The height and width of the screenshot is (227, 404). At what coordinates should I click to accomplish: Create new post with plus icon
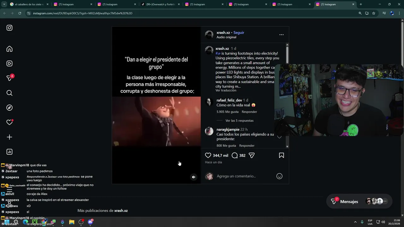[9, 137]
